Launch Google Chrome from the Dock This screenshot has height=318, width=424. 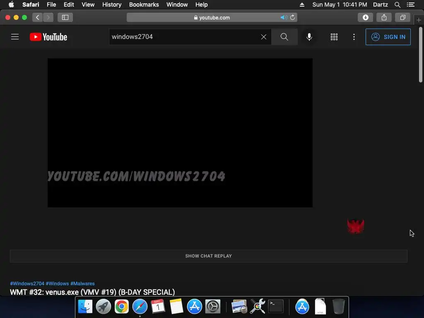tap(121, 307)
